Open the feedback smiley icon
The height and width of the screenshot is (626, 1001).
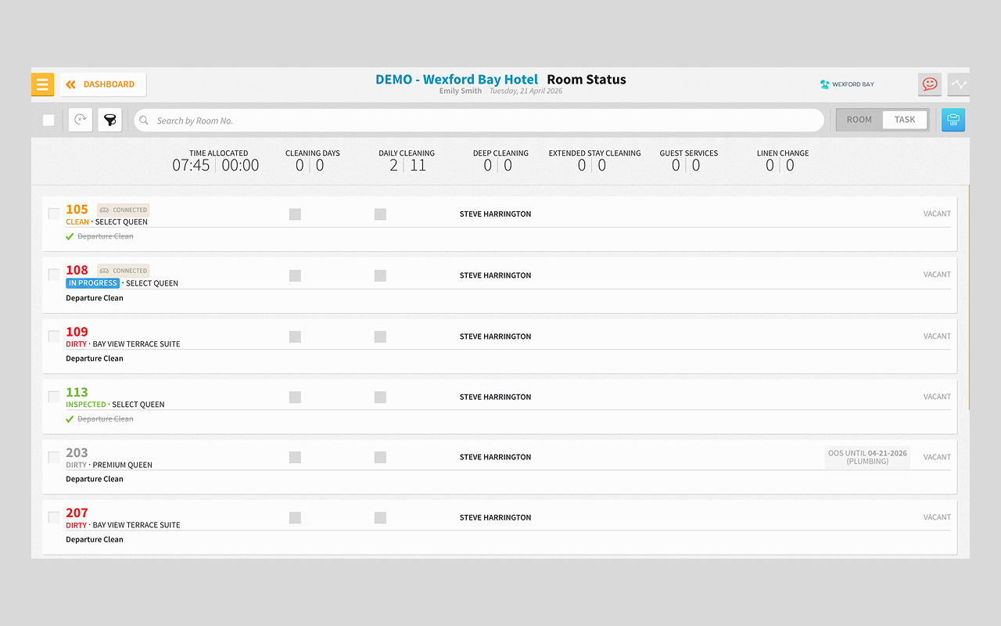click(x=930, y=85)
